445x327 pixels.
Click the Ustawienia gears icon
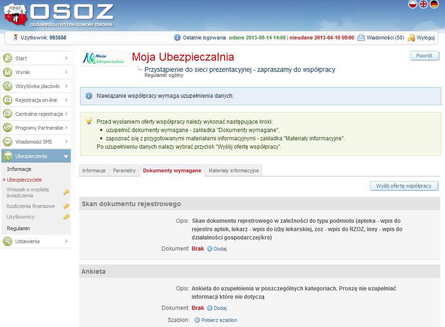8,241
